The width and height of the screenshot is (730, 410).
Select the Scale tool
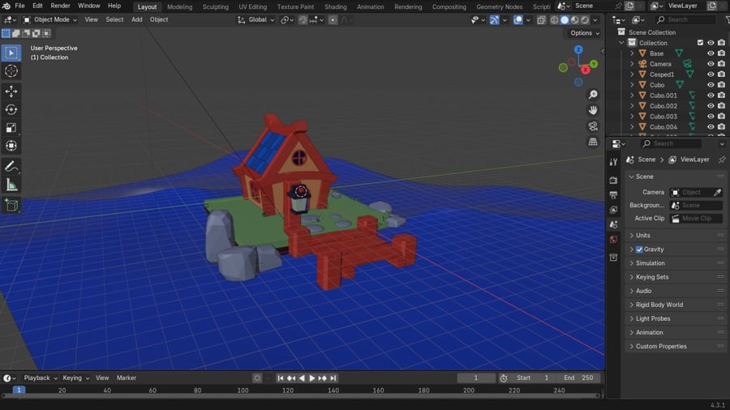(11, 128)
